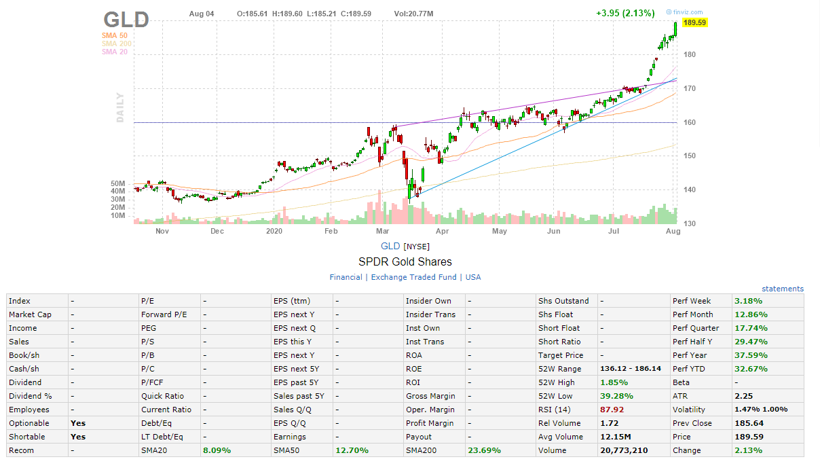Select the Perf Quarter value 17.74%
Screen dimensions: 820x470
pyautogui.click(x=751, y=328)
